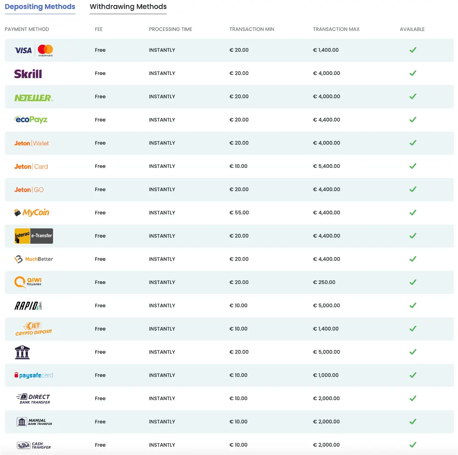Click the Cash Transfer logo
Viewport: 458px width, 455px height.
(x=33, y=445)
